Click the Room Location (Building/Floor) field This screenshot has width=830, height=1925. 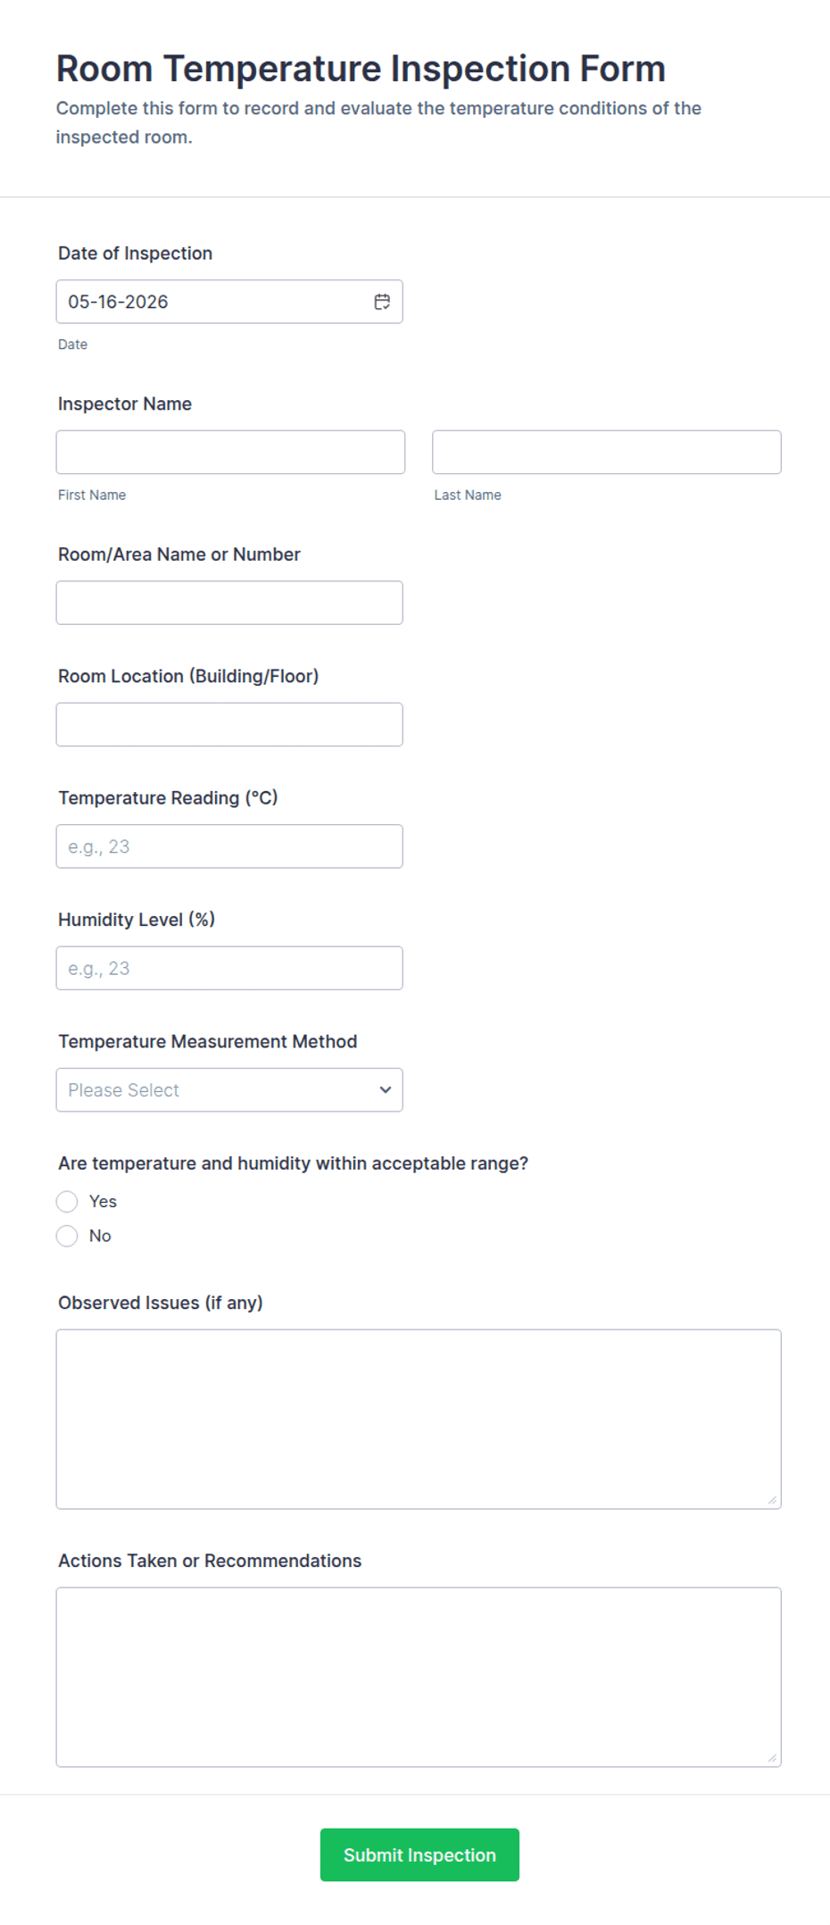click(229, 724)
